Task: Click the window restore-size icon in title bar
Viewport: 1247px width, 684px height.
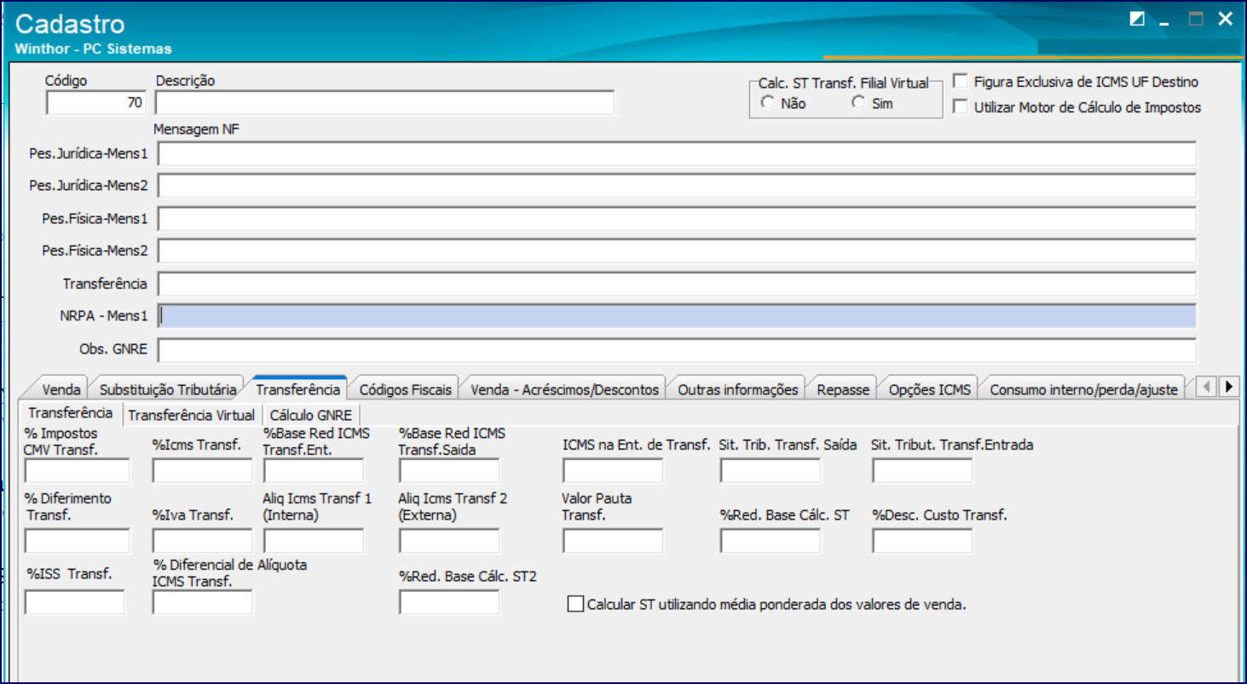Action: 1137,20
